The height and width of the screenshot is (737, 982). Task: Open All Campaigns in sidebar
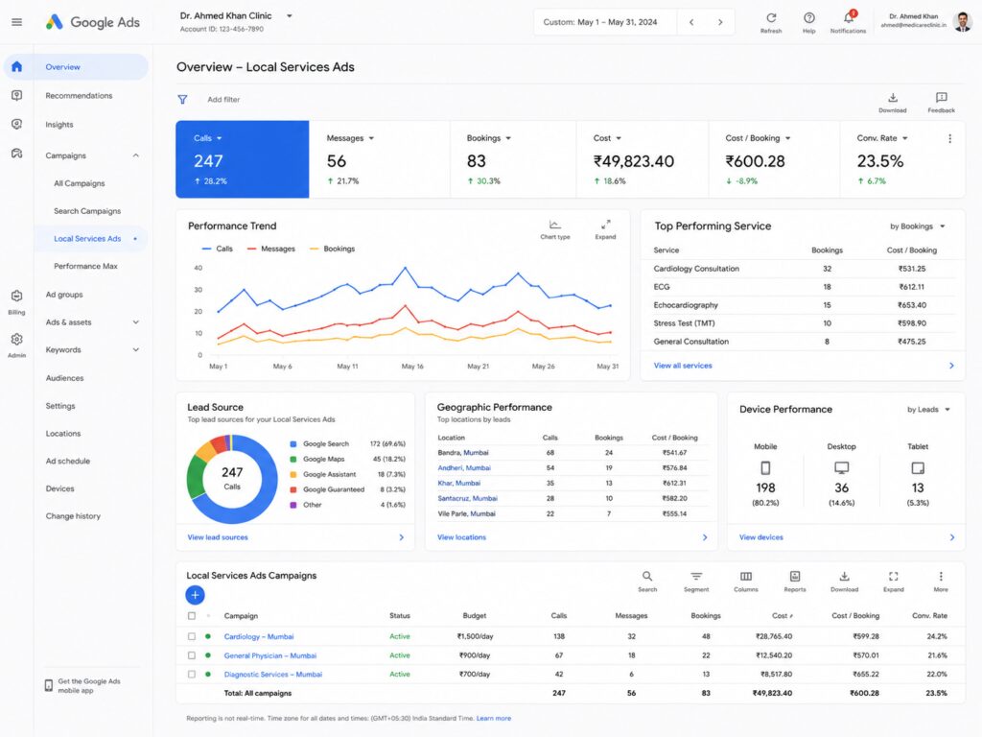coord(80,183)
